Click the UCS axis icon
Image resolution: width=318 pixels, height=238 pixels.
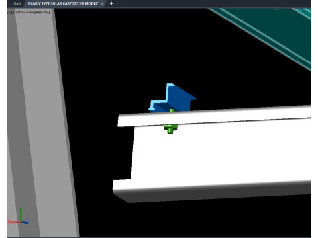[x=19, y=215]
